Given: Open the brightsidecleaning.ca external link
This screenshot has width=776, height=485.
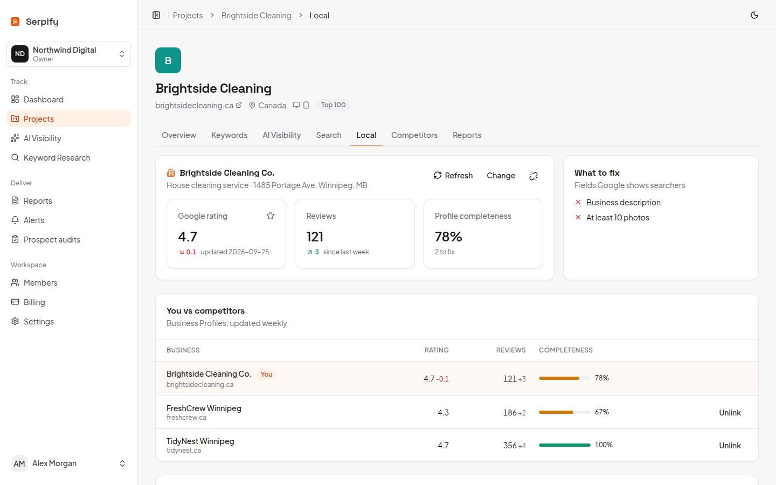Looking at the screenshot, I should (198, 105).
